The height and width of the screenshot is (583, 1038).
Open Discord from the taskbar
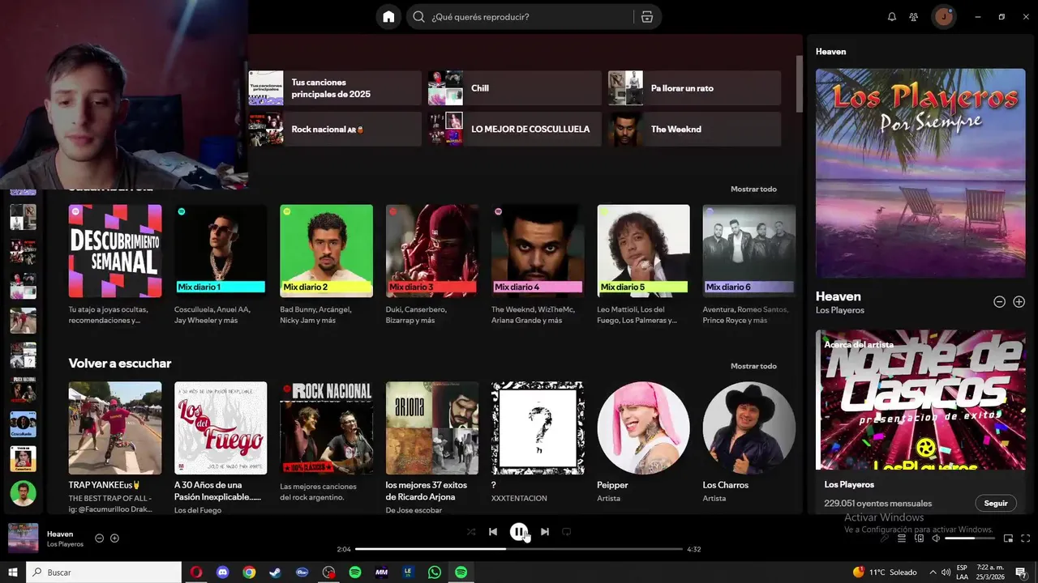[x=222, y=572]
